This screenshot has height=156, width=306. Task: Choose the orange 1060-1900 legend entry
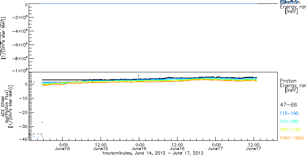(x=292, y=138)
